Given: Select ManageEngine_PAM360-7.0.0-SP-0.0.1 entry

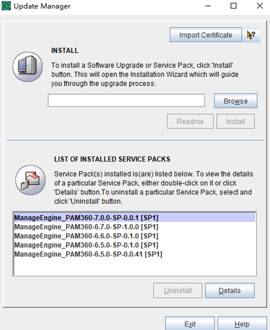Looking at the screenshot, I should tap(135, 217).
